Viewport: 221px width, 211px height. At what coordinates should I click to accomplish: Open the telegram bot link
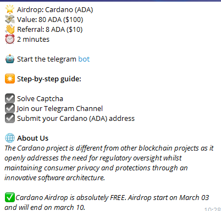pyautogui.click(x=84, y=59)
